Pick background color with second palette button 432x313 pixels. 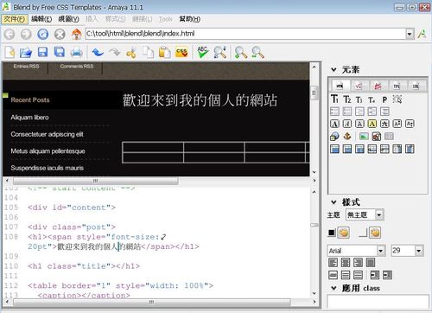pos(375,233)
